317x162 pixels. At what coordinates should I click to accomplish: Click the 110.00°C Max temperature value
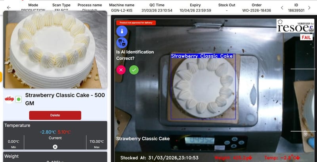pos(97,141)
